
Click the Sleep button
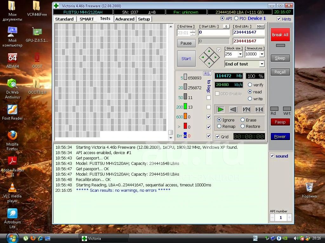[x=280, y=58]
